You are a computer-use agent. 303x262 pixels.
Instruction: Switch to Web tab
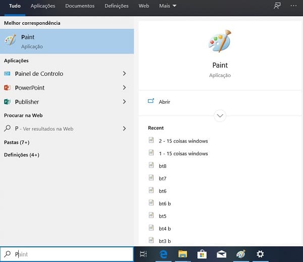pyautogui.click(x=144, y=6)
